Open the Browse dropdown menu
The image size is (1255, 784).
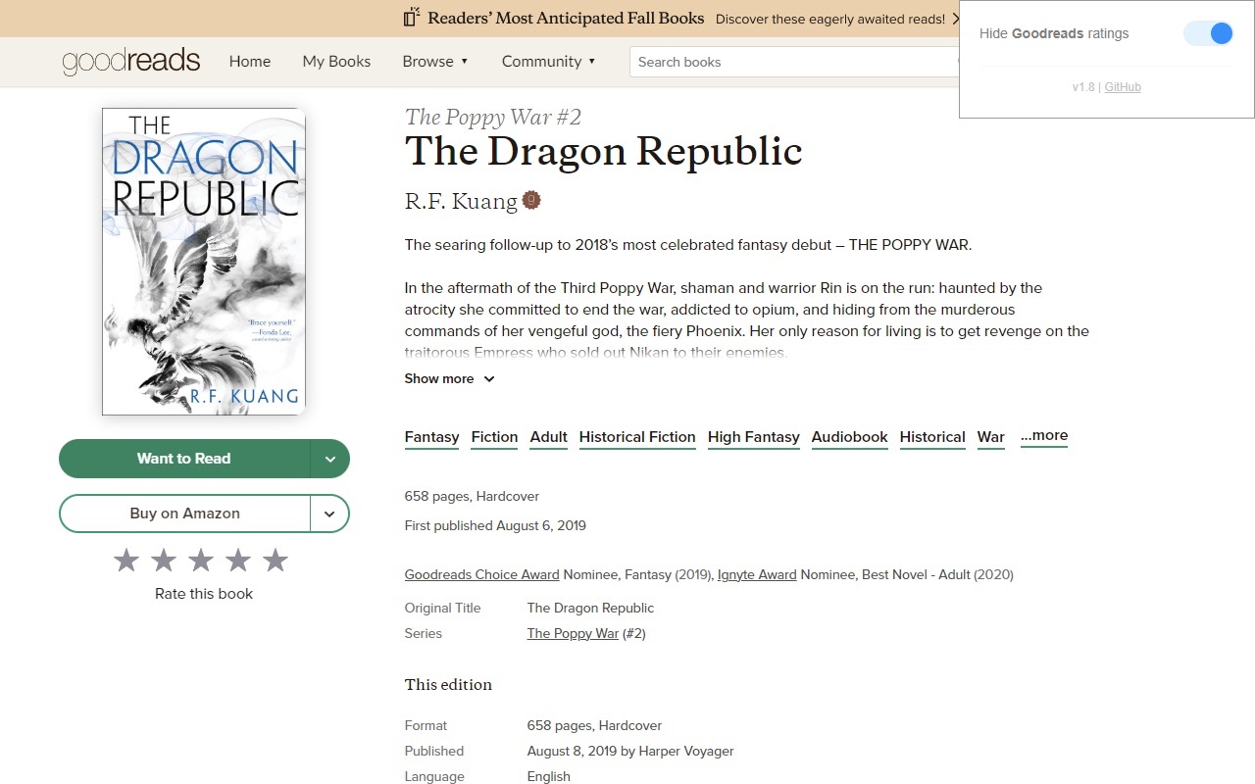pos(435,61)
